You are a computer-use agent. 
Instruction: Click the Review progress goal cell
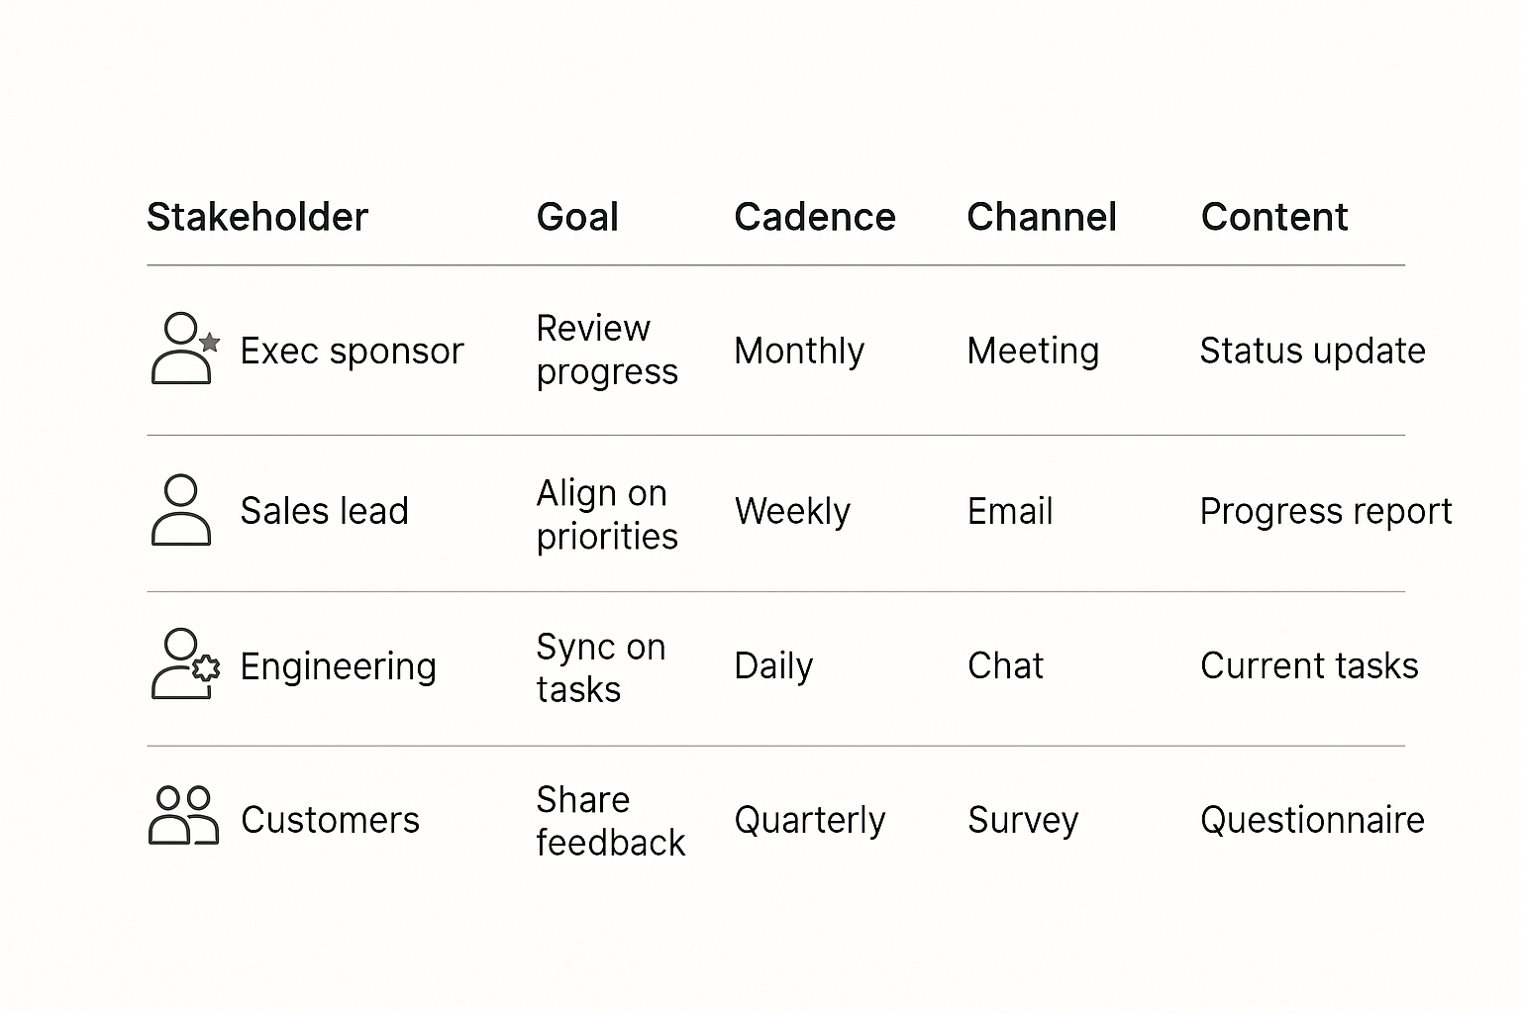click(607, 350)
